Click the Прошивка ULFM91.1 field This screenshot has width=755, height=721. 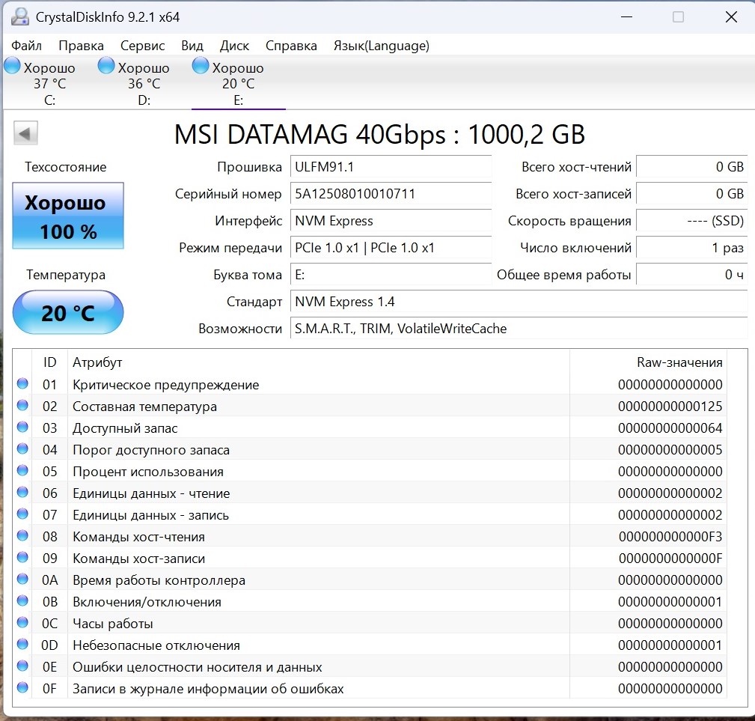[391, 167]
